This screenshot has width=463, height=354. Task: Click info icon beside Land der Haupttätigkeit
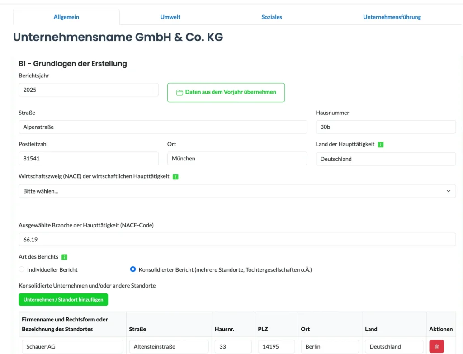pos(381,145)
